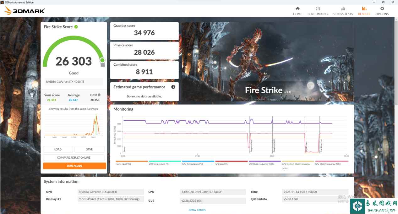
Task: Click the green validation check beside Fire Strike Score
Action: pyautogui.click(x=76, y=27)
